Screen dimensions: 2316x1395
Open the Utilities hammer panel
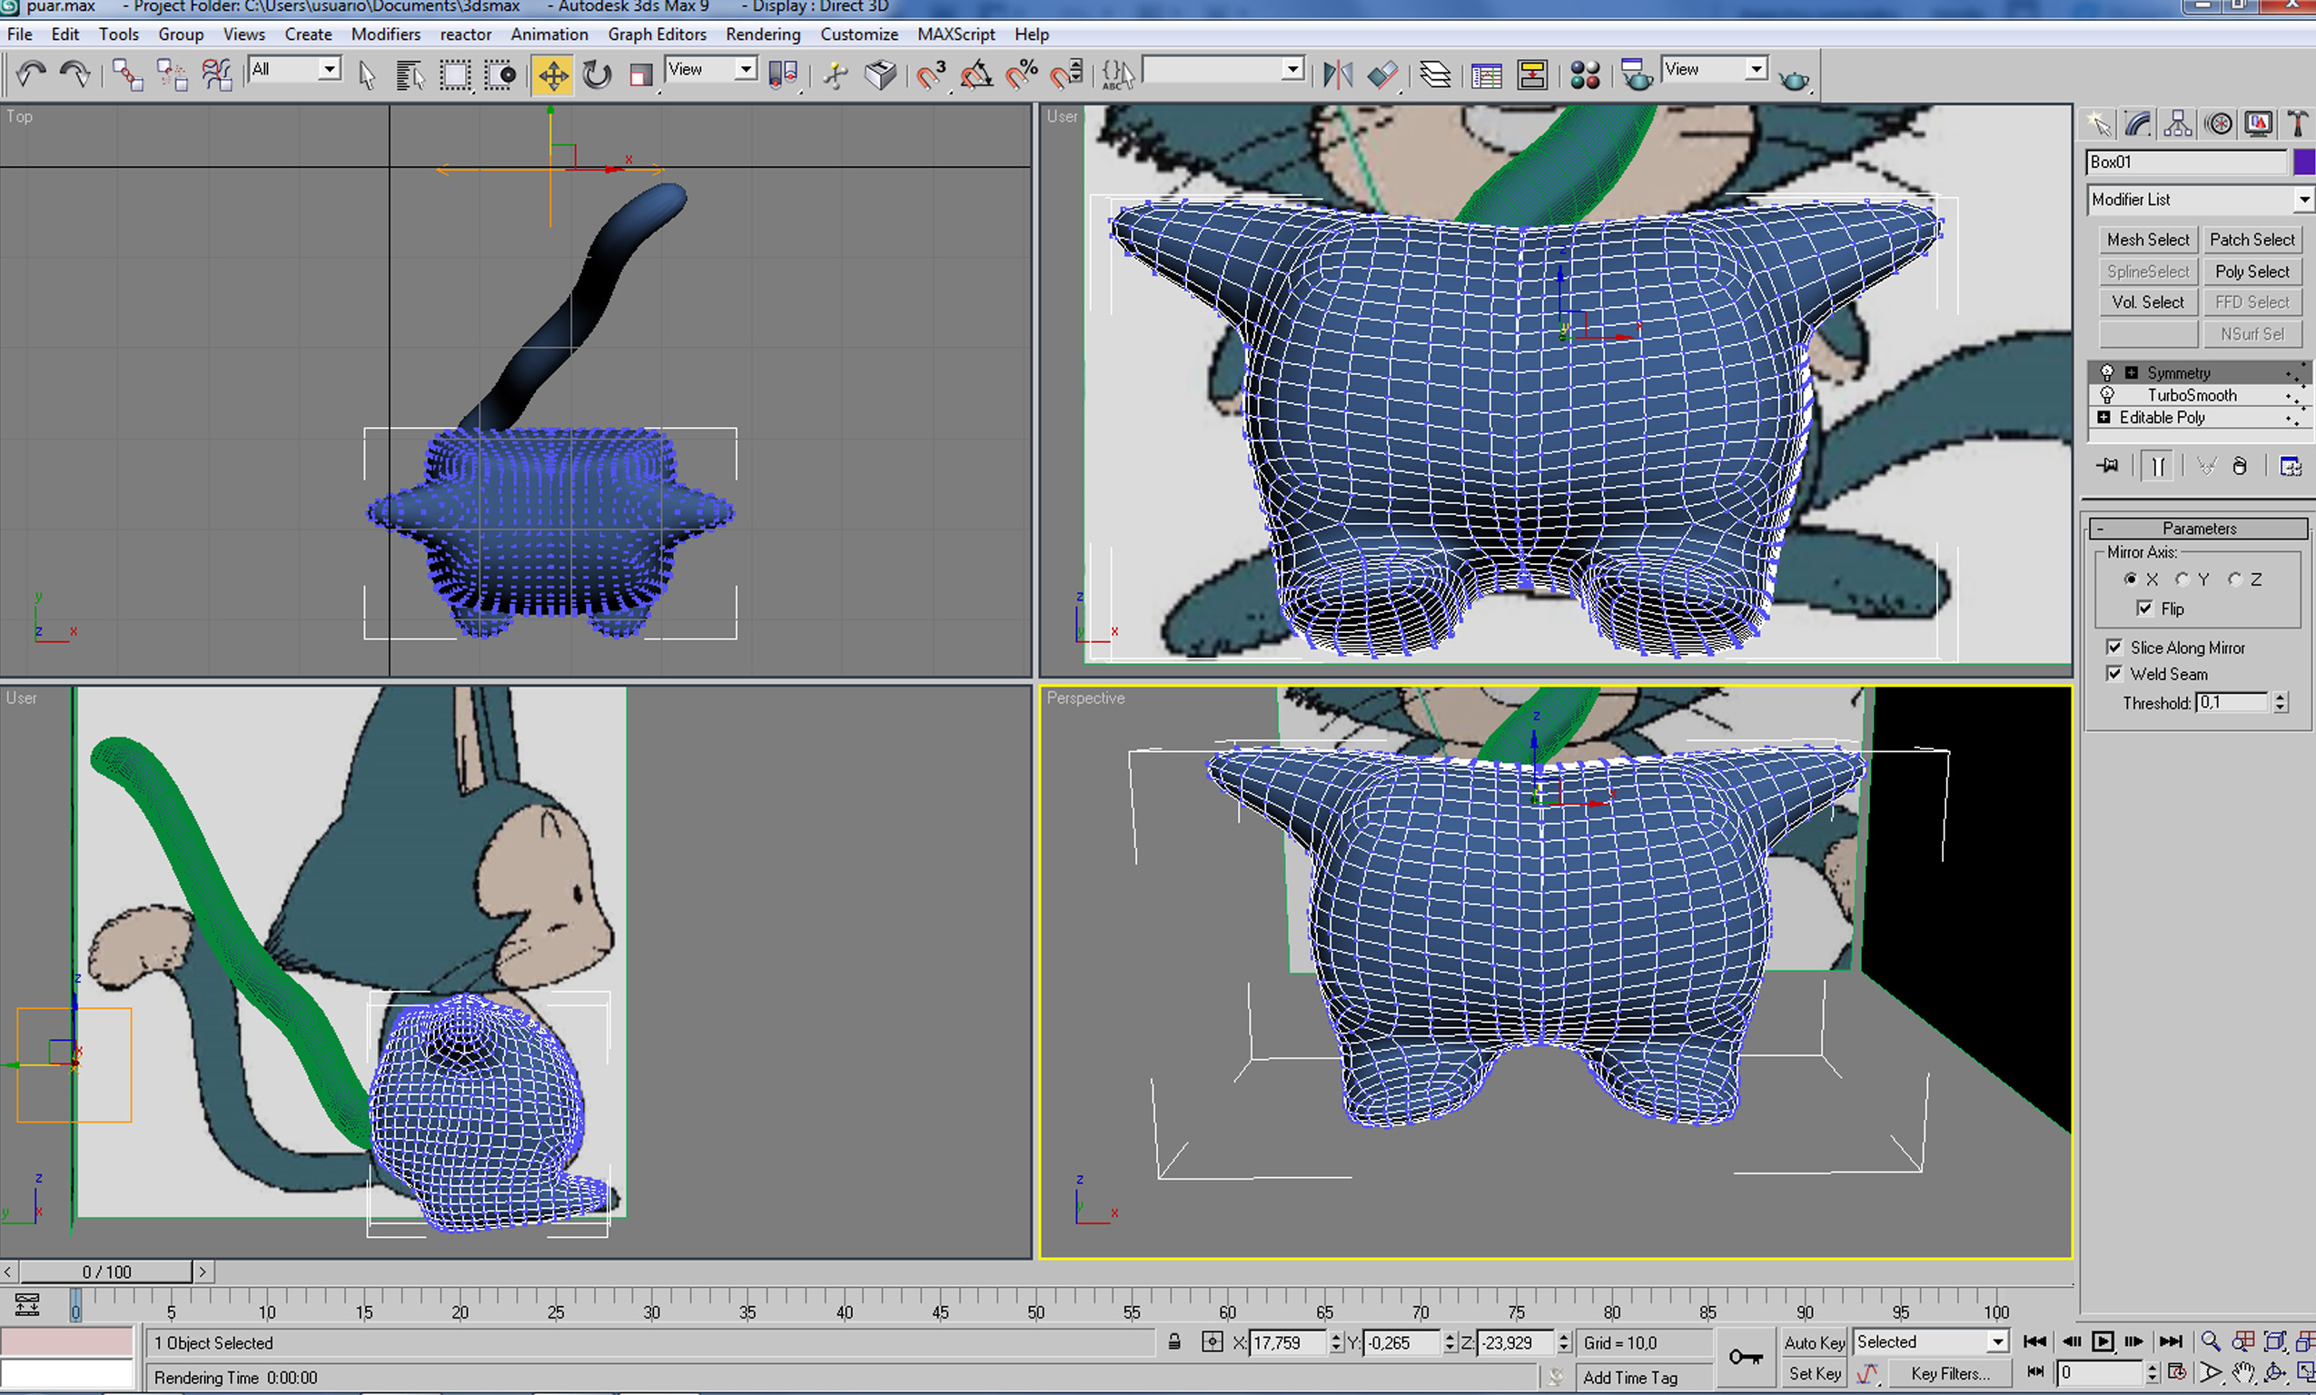[x=2296, y=124]
